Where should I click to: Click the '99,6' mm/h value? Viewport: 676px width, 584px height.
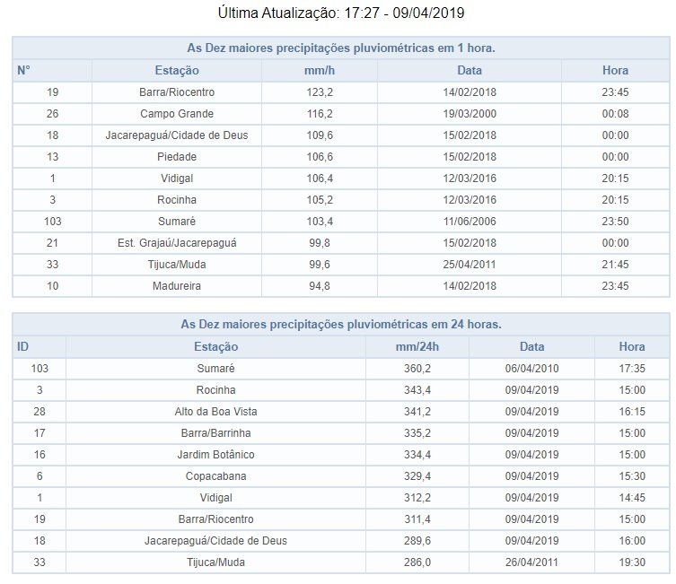(320, 265)
